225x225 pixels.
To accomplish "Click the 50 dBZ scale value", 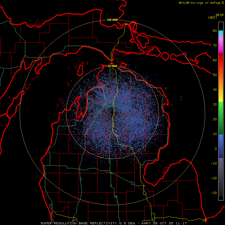I will click(215, 75).
